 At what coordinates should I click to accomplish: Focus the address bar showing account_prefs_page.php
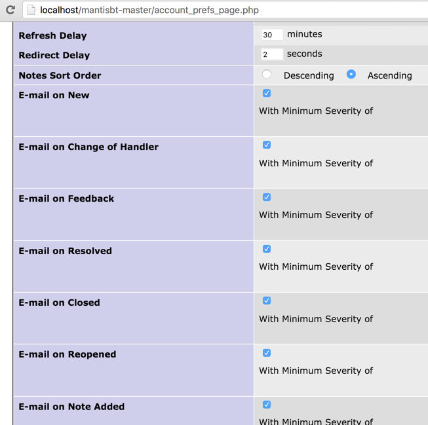pyautogui.click(x=197, y=10)
